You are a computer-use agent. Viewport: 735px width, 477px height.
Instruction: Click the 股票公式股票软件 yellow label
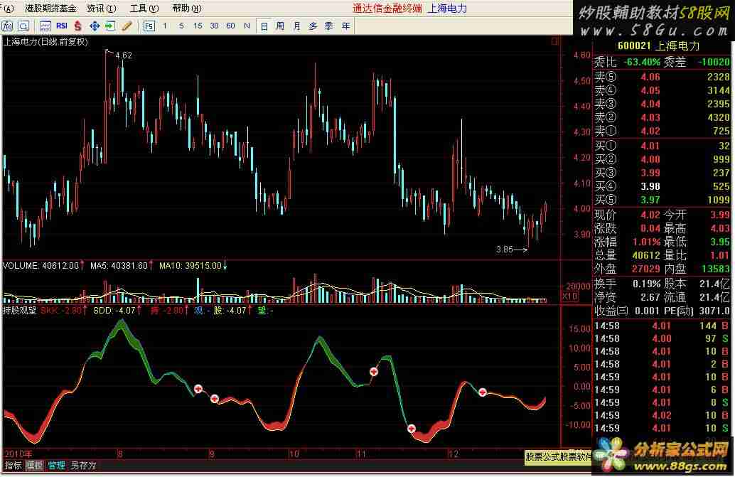coord(557,456)
